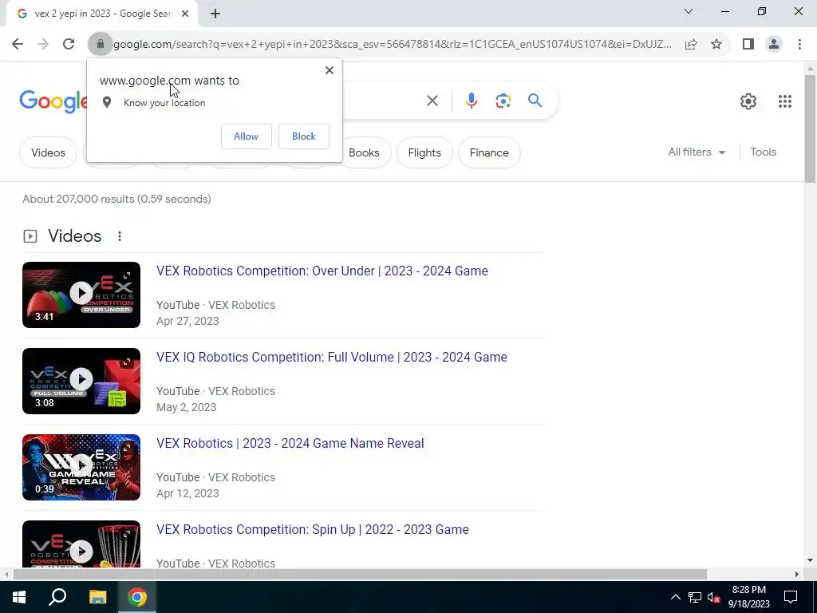The height and width of the screenshot is (613, 817).
Task: Open VEX Robotics Competition: Over Under link
Action: pos(322,271)
